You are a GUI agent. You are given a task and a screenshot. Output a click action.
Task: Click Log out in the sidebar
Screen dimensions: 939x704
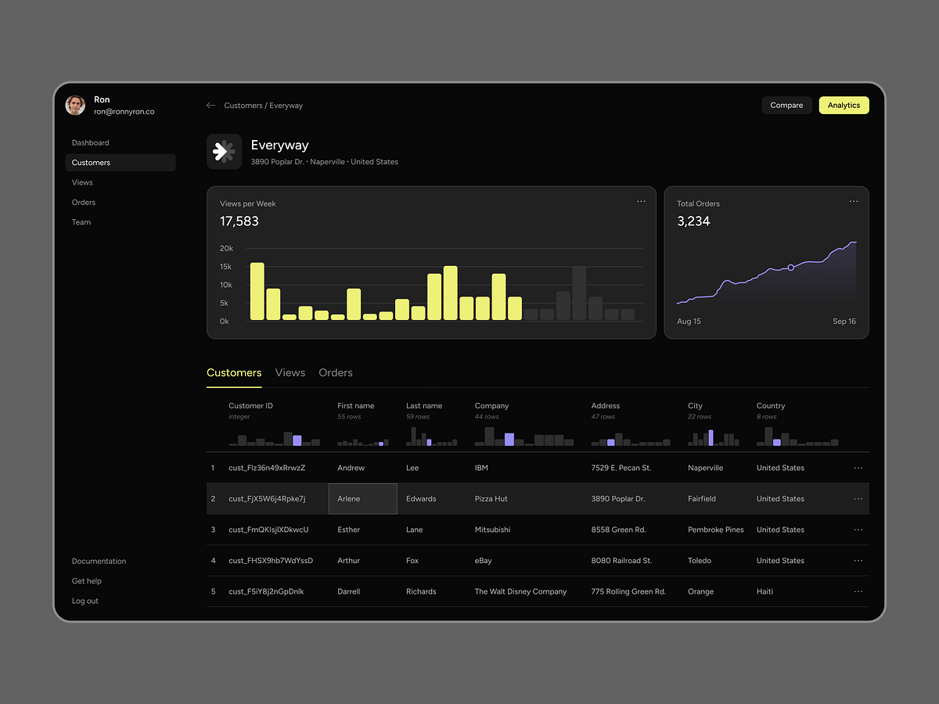click(x=85, y=602)
